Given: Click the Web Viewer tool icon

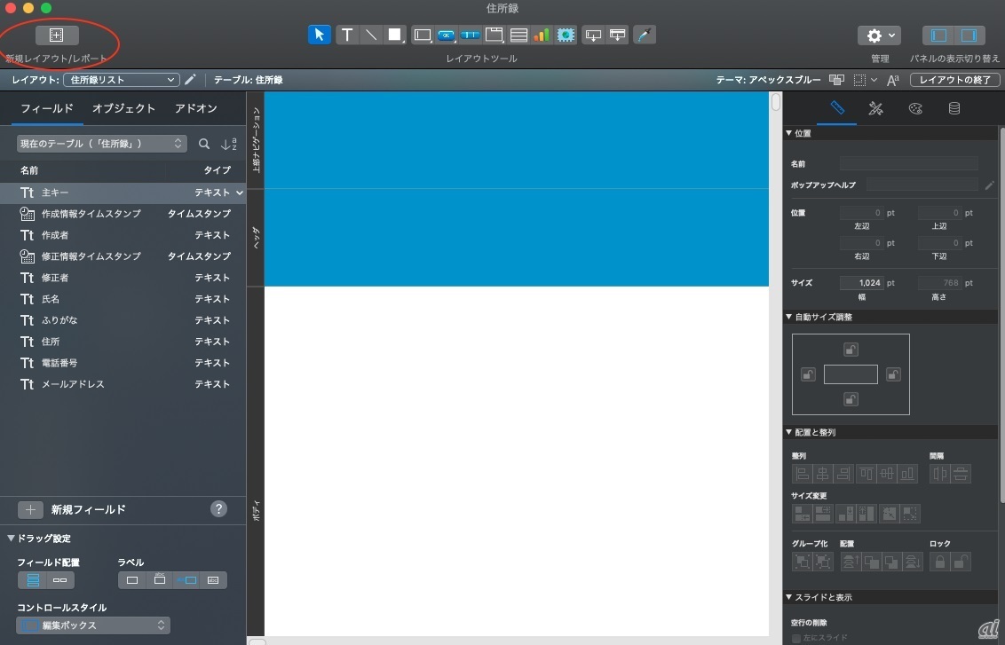Looking at the screenshot, I should click(x=566, y=35).
